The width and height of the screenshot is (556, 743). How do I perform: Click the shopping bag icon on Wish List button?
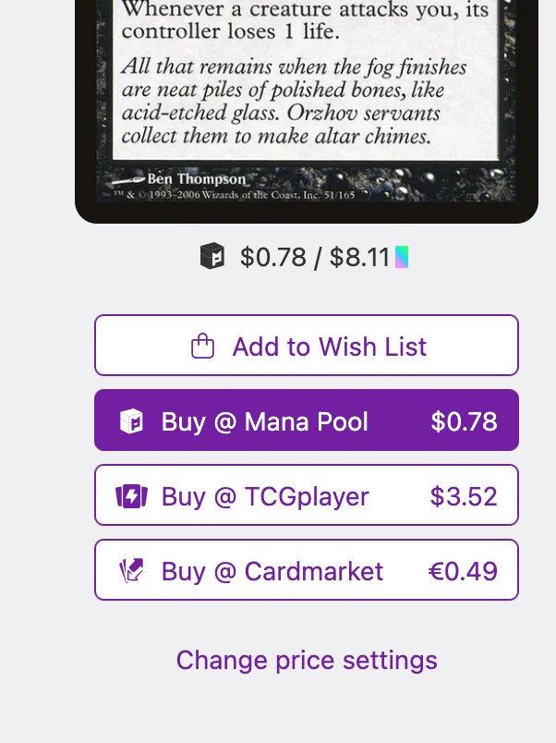pos(202,347)
